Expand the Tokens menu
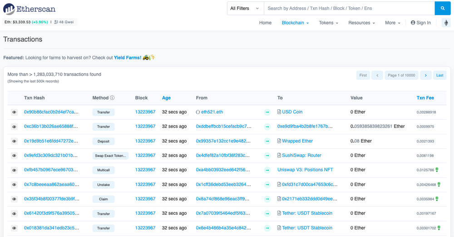 point(328,23)
